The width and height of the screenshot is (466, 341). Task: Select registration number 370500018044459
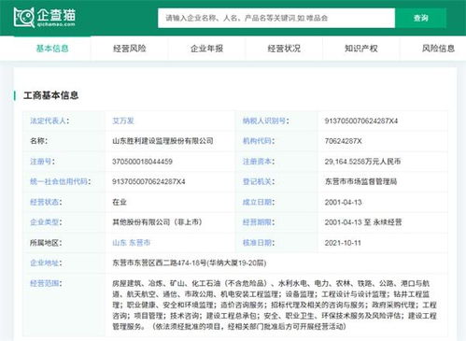pyautogui.click(x=142, y=162)
